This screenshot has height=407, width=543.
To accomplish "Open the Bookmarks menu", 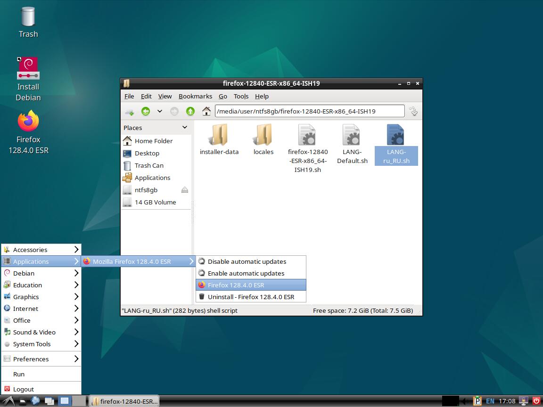I will 195,97.
